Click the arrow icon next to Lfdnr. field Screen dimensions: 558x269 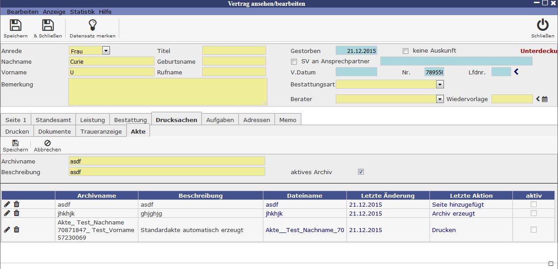pyautogui.click(x=516, y=72)
